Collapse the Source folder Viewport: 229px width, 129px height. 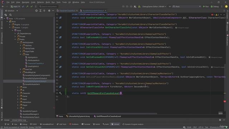[x=10, y=28]
